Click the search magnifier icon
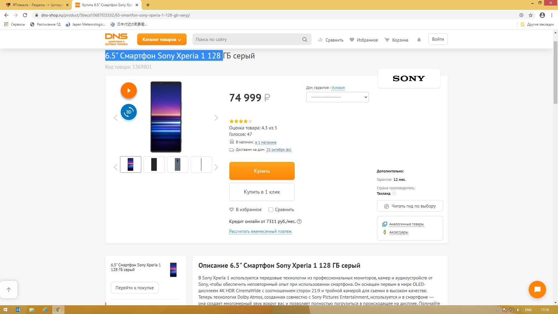Screen dimensions: 558x314 tap(305, 40)
